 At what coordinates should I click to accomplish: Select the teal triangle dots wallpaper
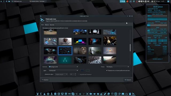coord(65,60)
